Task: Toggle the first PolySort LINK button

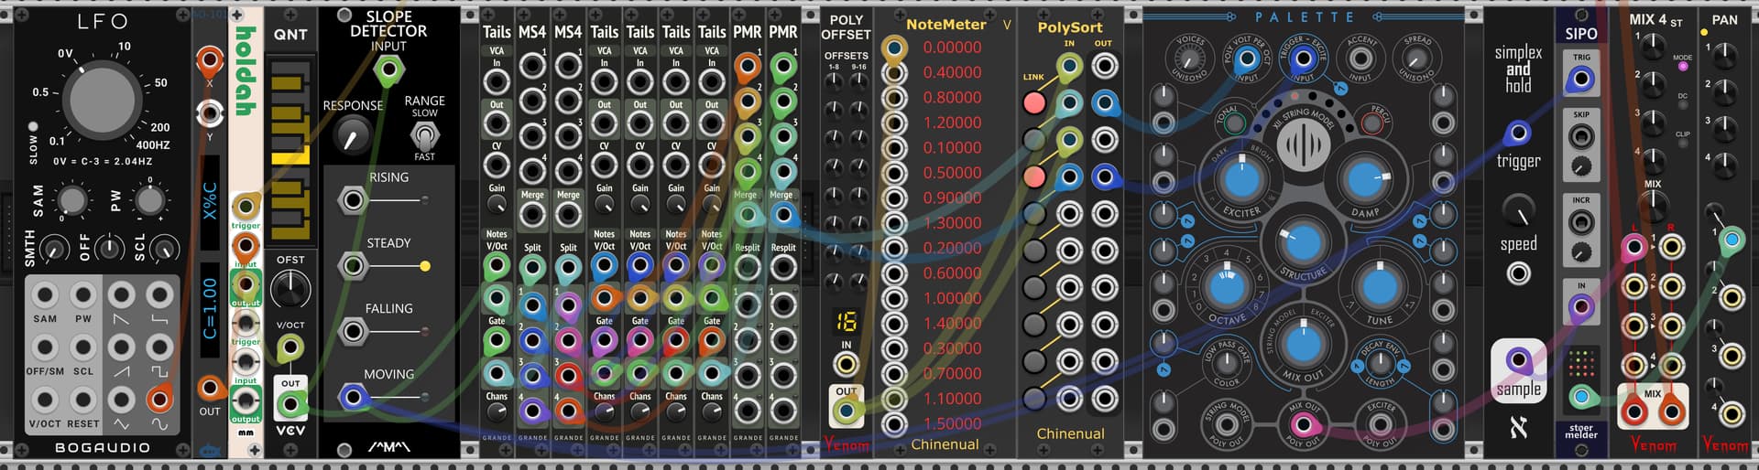Action: (1034, 102)
